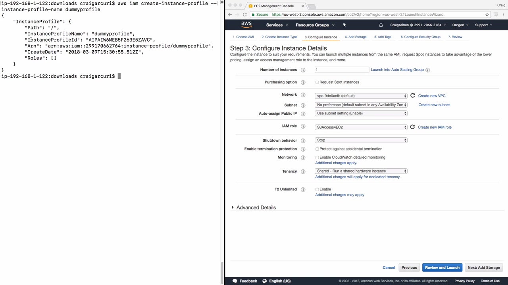Go to step 7 Review
This screenshot has width=508, height=285.
pyautogui.click(x=455, y=37)
